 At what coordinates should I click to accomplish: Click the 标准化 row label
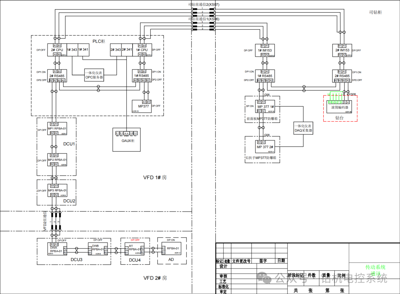point(223,287)
